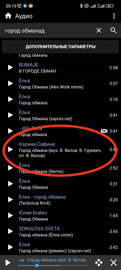This screenshot has height=270, width=121.
Task: Seek using the mini player progress slider
Action: (53, 265)
